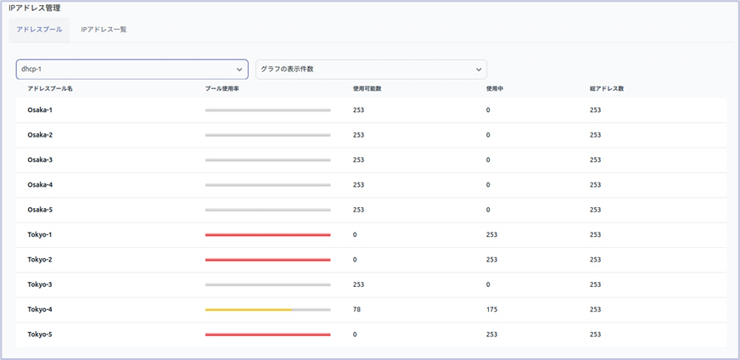This screenshot has width=740, height=360.
Task: Sort by アドレスプール名 column header
Action: 50,89
